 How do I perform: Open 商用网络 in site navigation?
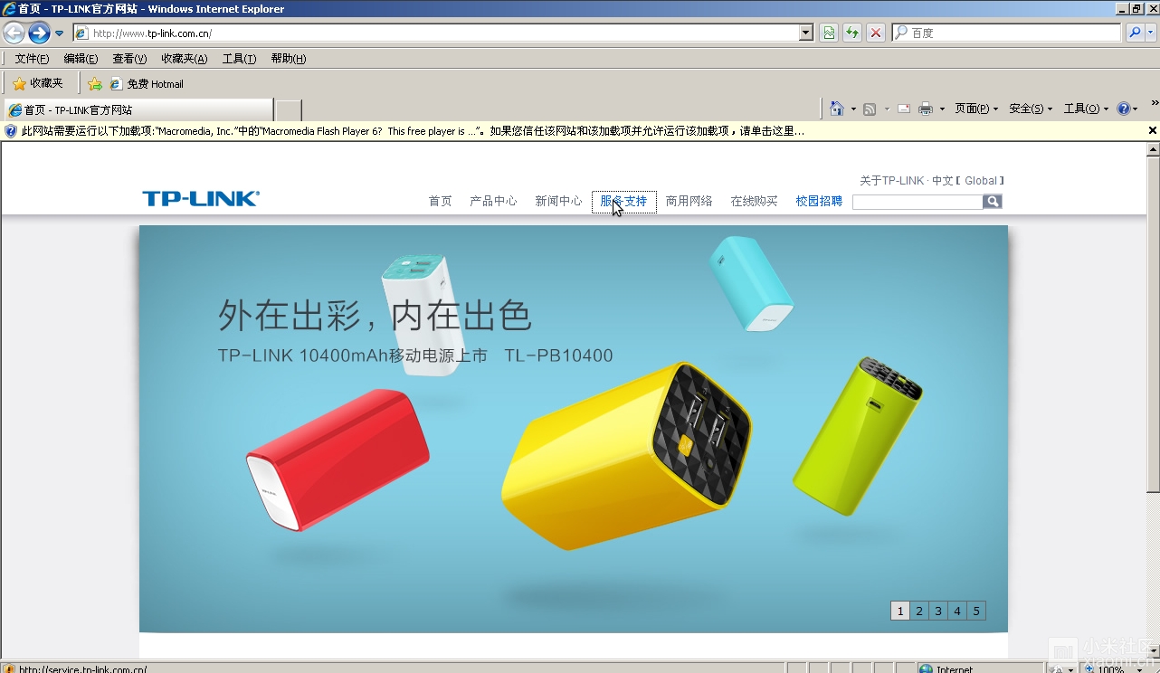(x=689, y=201)
